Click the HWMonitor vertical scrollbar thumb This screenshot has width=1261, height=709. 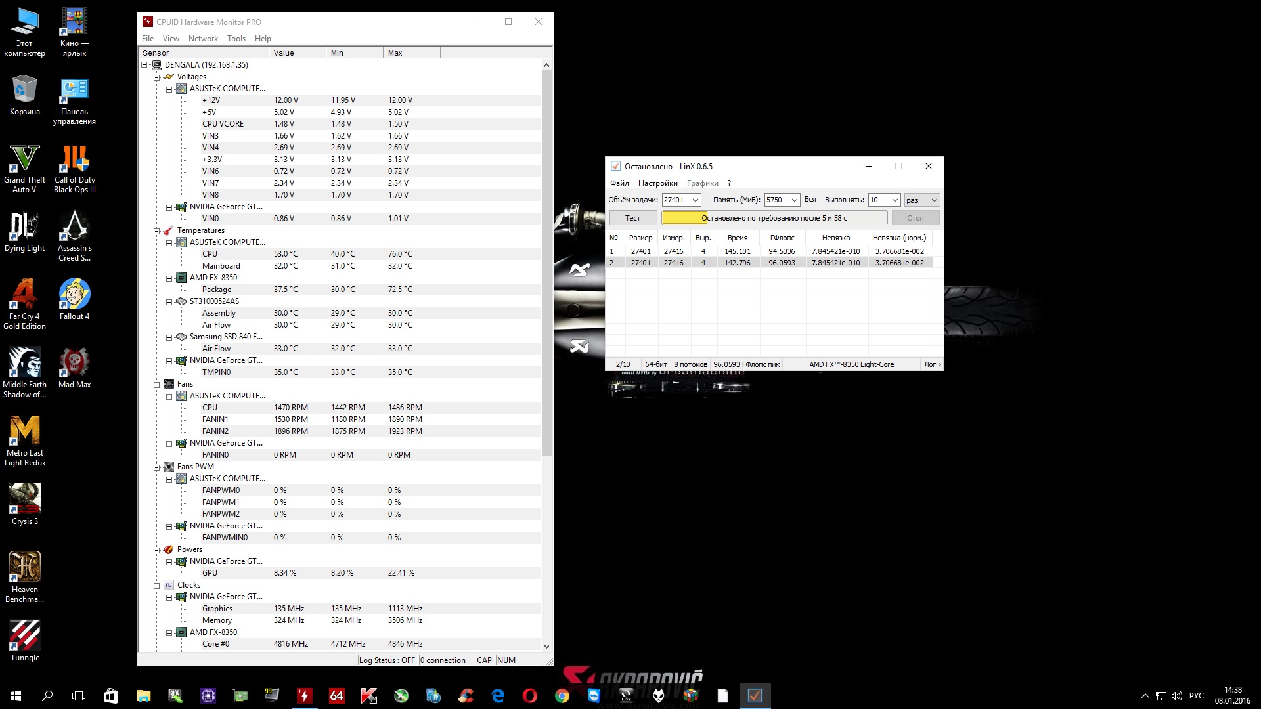pos(546,263)
